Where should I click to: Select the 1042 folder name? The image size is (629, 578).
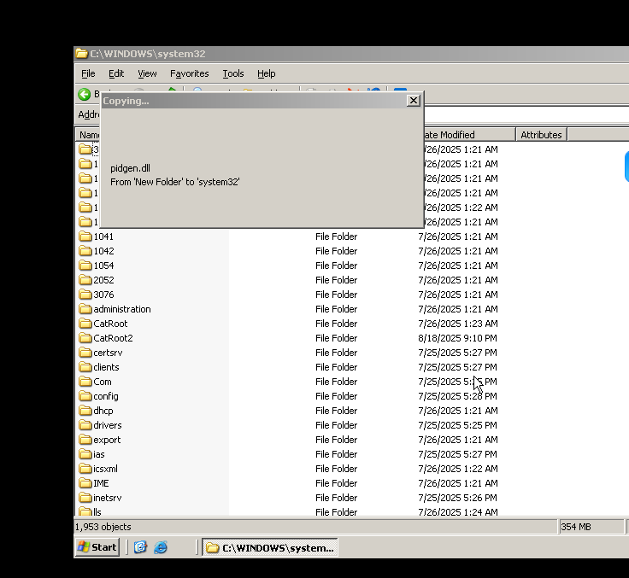click(x=103, y=251)
